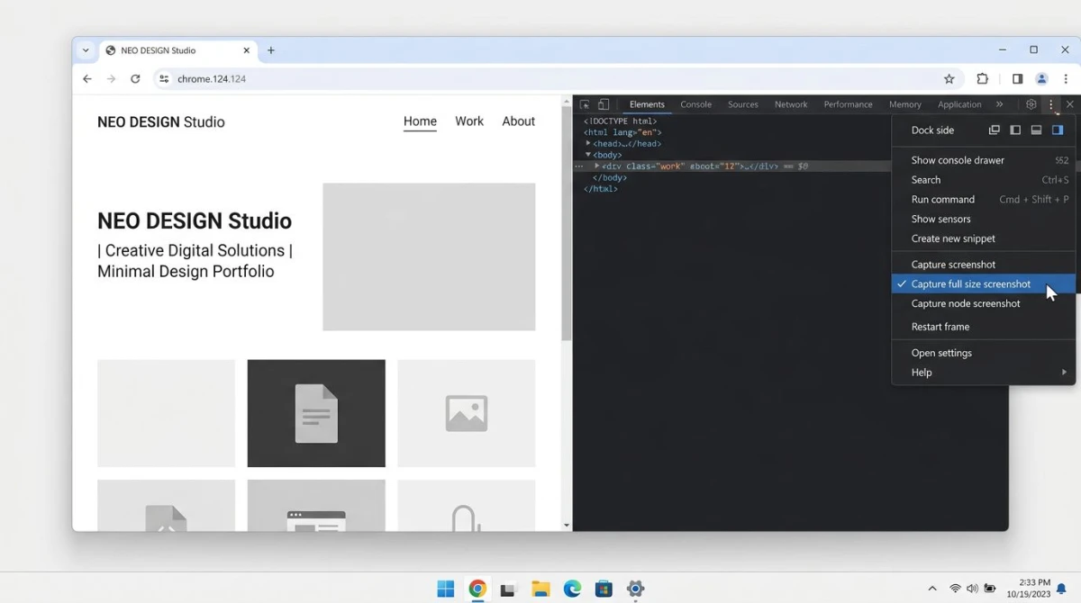Open the Network tab
1081x603 pixels.
point(791,104)
